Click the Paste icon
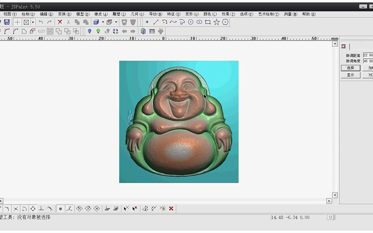 pyautogui.click(x=86, y=22)
